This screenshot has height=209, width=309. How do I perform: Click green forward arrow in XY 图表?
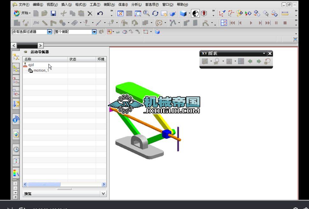tap(259, 61)
